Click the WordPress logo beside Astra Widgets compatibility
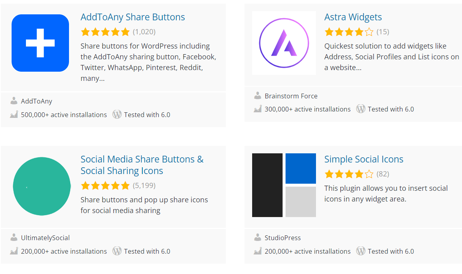This screenshot has width=462, height=274. (361, 109)
